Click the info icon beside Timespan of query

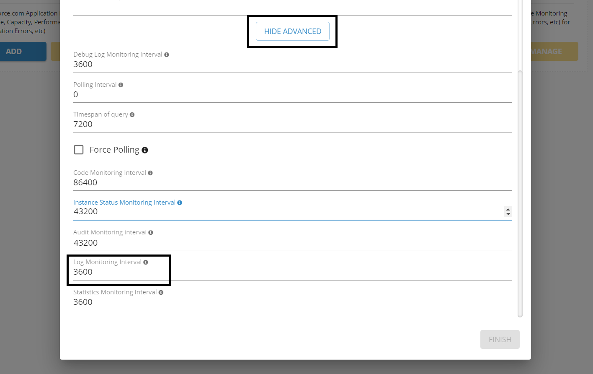132,114
